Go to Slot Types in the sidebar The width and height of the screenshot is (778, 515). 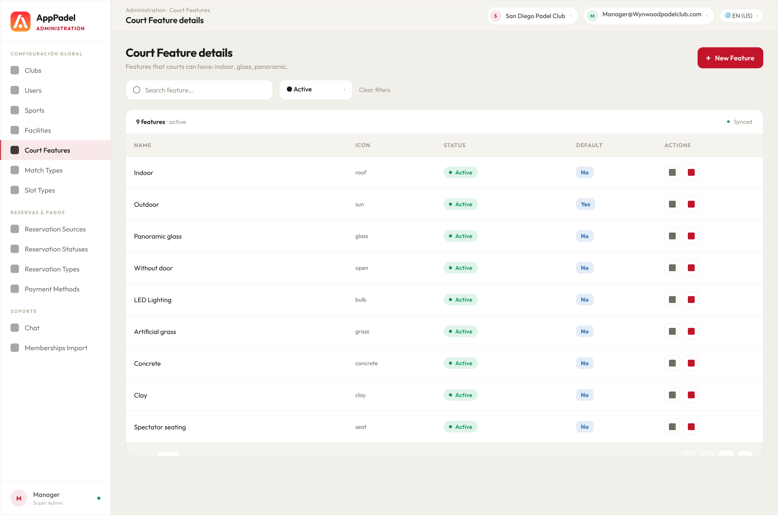[x=55, y=190]
